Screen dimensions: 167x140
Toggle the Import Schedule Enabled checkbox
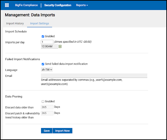tap(43, 37)
